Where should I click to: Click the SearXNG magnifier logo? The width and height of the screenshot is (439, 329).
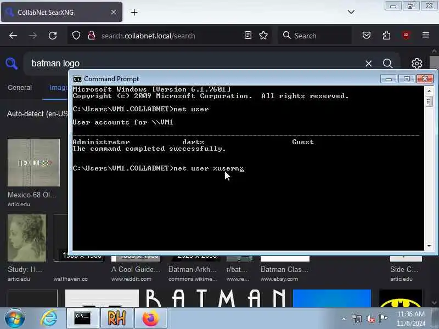(x=12, y=64)
